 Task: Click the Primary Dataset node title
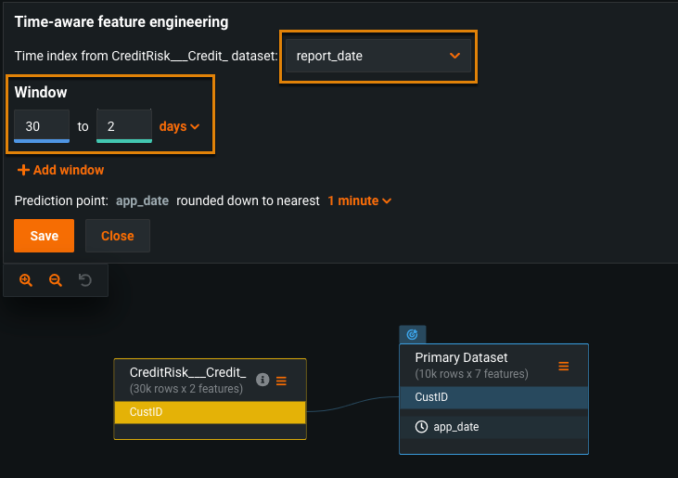point(461,357)
